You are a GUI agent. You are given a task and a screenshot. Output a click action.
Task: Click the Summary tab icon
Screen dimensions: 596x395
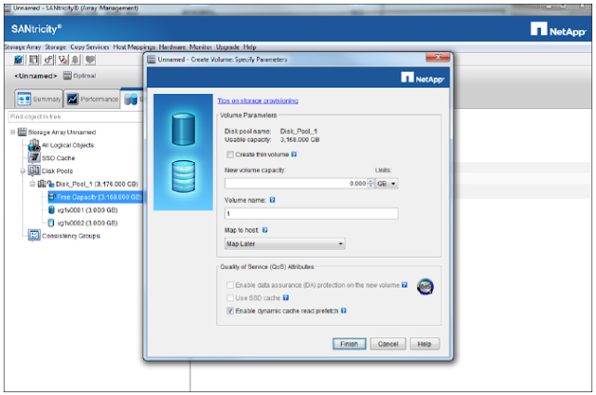tap(24, 100)
